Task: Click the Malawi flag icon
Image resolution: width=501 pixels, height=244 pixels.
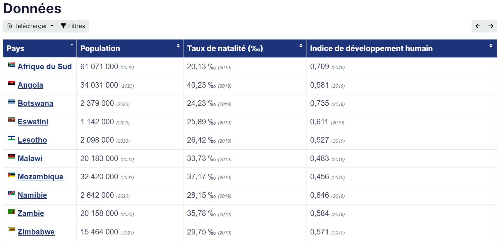Action: pos(11,156)
